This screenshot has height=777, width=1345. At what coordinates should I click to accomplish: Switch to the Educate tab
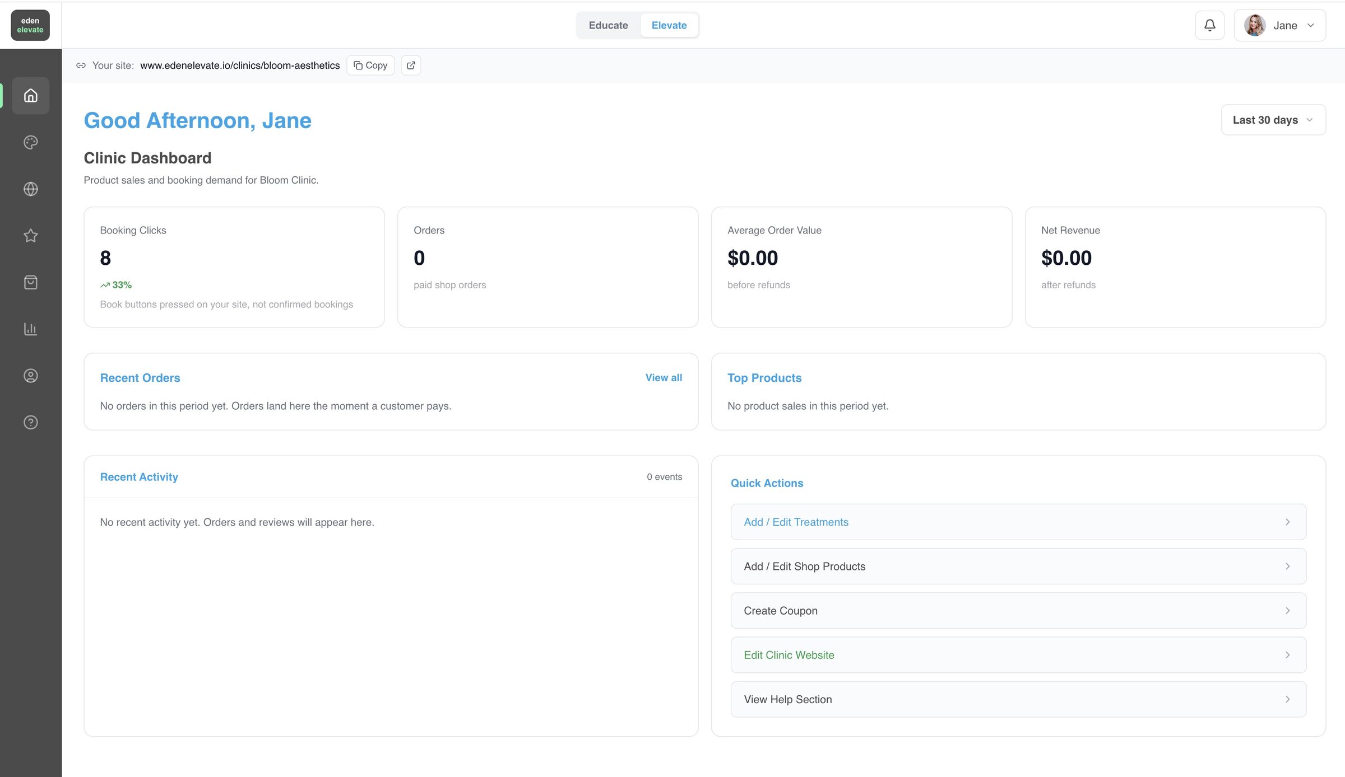click(608, 25)
